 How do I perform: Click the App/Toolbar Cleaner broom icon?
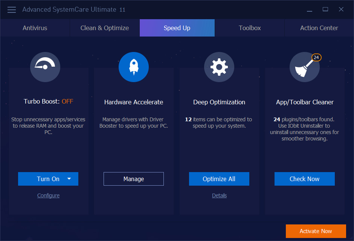(305, 67)
